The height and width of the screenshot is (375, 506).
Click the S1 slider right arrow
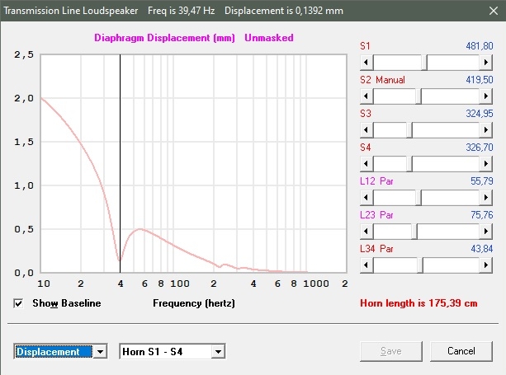(x=488, y=63)
